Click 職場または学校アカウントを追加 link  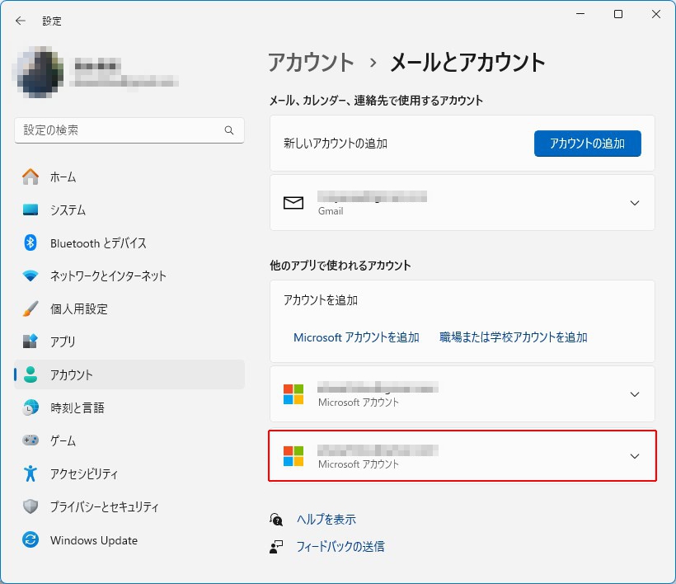[x=513, y=337]
